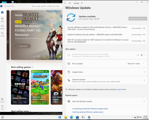Open Raid: Shadow Legends game card
The image size is (149, 120).
(x=57, y=87)
